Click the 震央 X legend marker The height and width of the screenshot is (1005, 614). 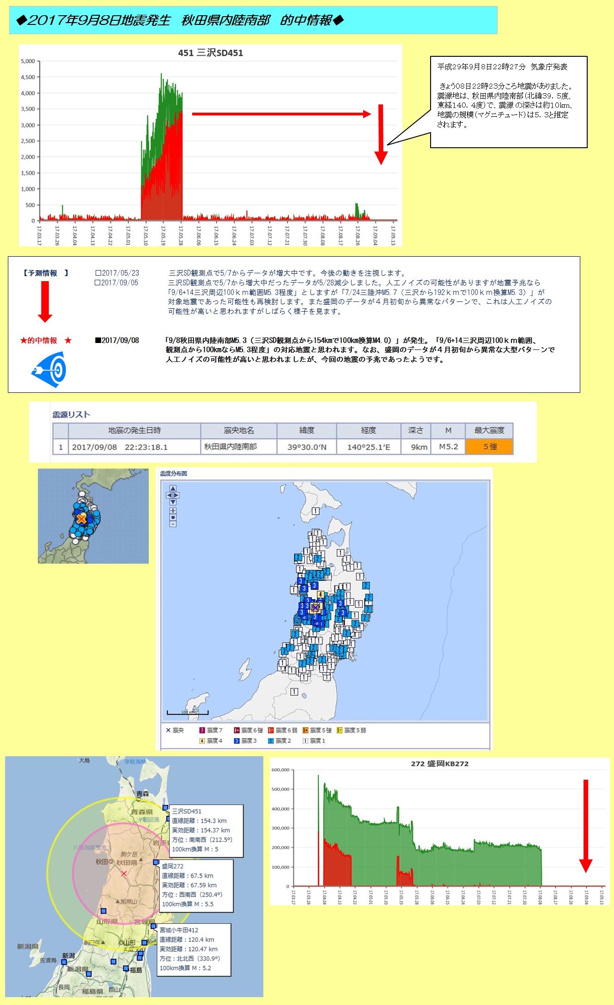(168, 730)
